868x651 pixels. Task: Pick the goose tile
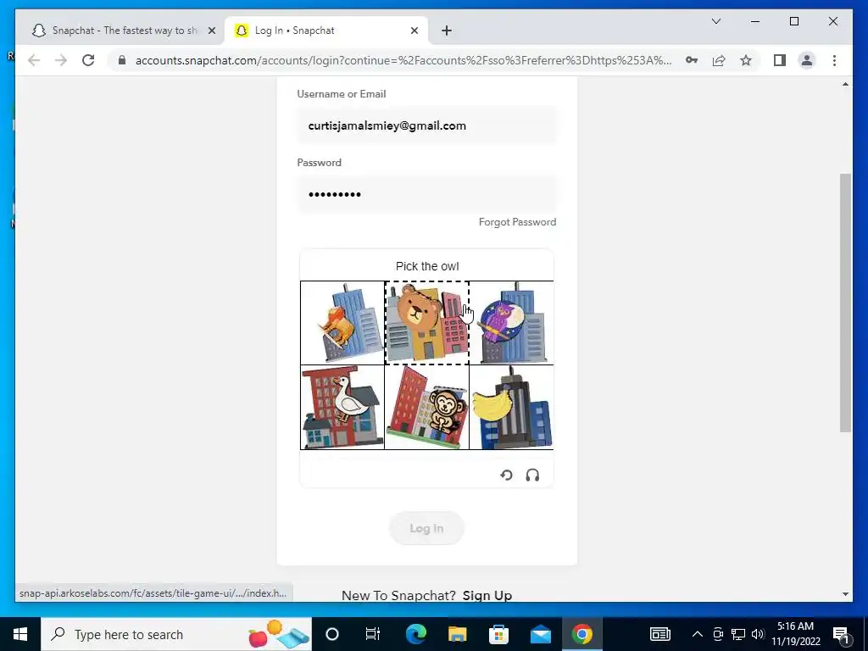click(x=342, y=407)
